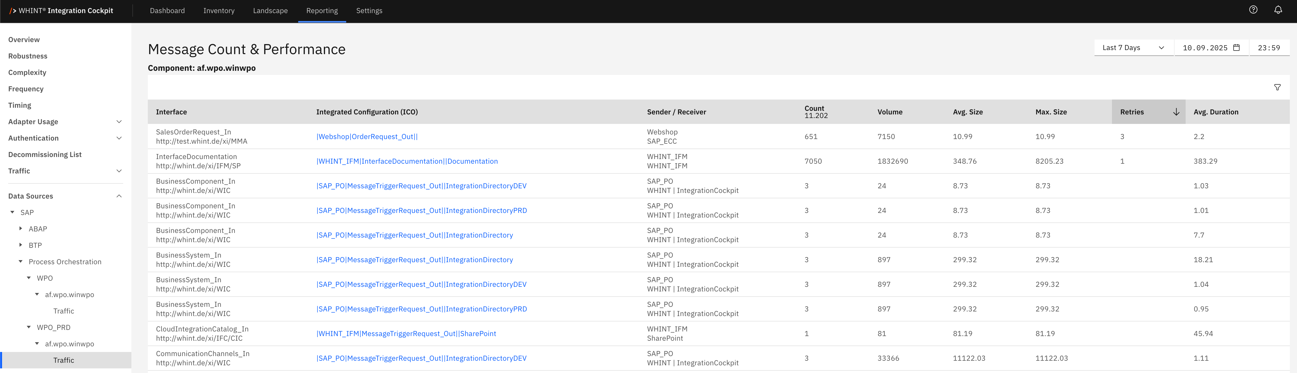Open the table filter funnel icon
This screenshot has height=373, width=1297.
1277,87
